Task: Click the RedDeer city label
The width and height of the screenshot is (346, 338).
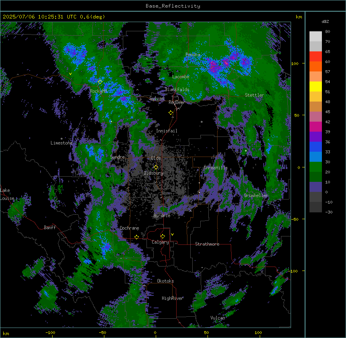Action: click(177, 102)
